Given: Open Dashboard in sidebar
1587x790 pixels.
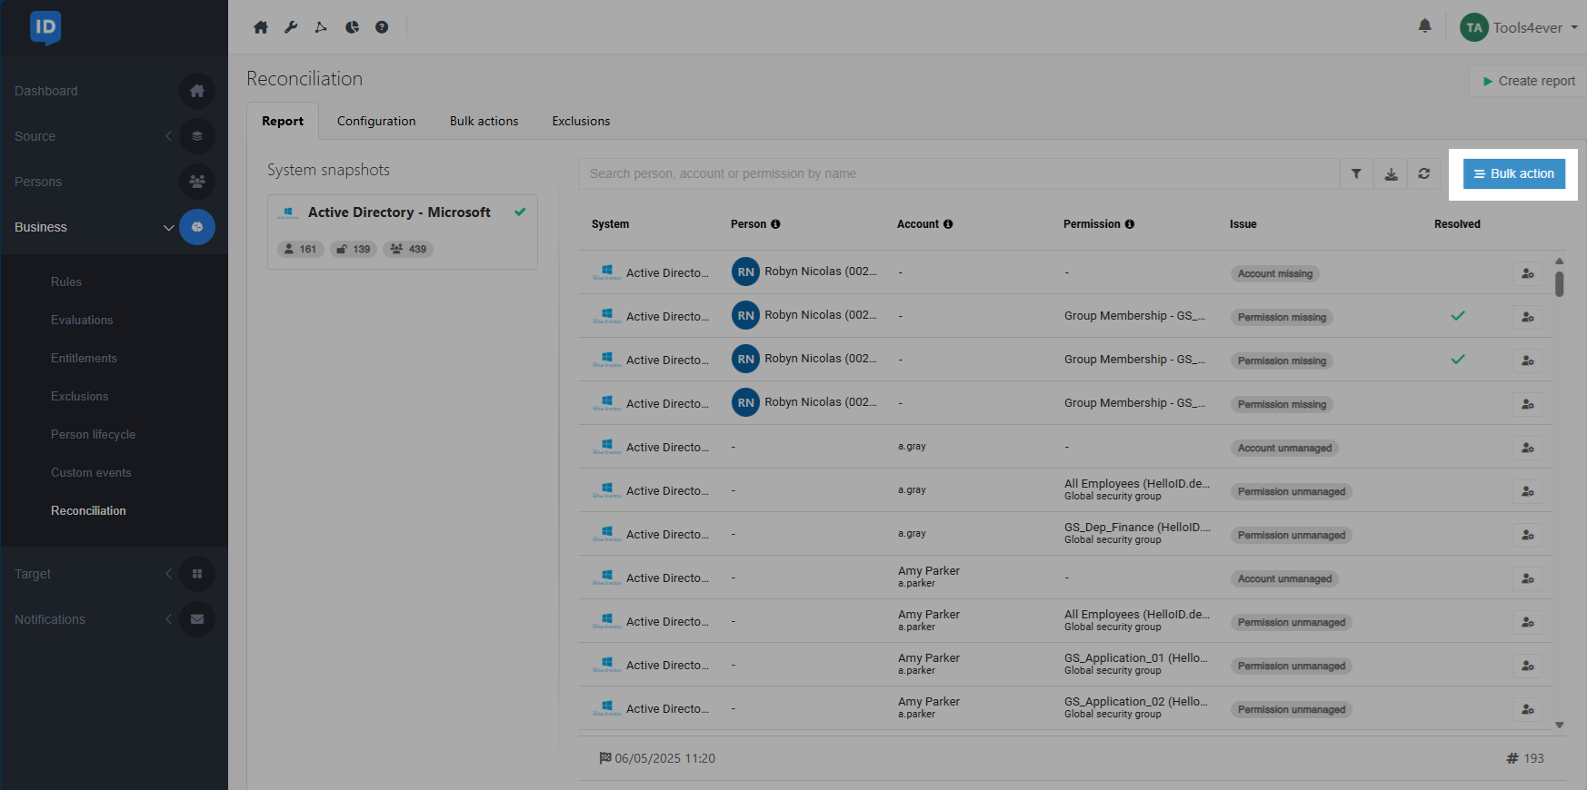Looking at the screenshot, I should point(46,91).
